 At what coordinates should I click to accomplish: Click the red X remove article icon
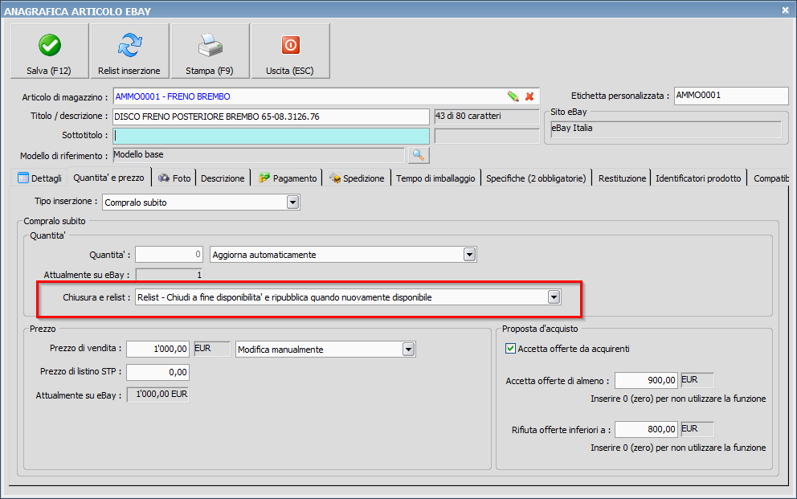(529, 96)
